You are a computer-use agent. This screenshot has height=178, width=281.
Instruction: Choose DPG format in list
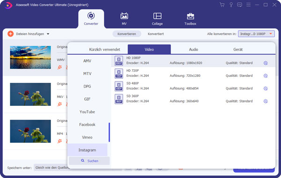87,86
